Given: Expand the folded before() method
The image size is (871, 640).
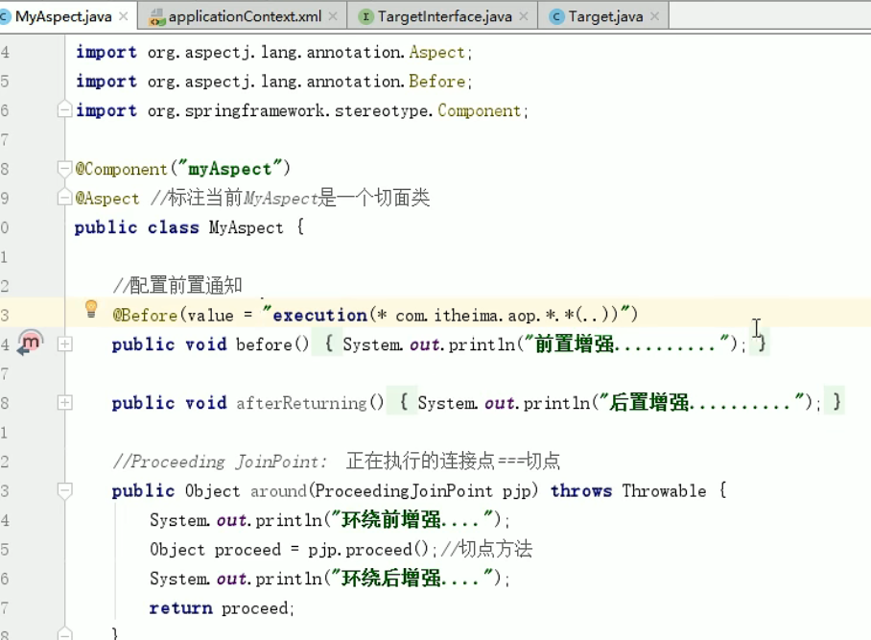Looking at the screenshot, I should click(64, 344).
